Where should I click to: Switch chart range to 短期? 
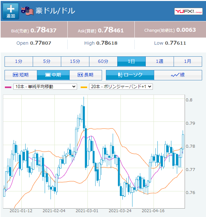point(21,75)
